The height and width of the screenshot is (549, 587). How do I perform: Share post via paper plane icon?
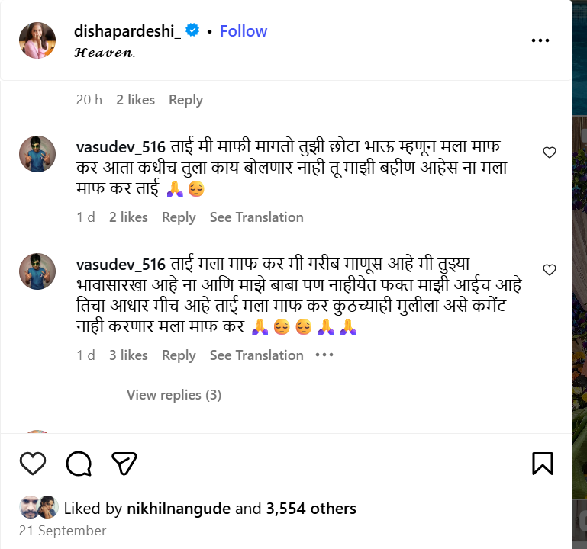point(124,463)
